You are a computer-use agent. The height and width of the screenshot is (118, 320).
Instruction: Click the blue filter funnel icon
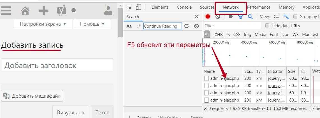click(x=240, y=17)
